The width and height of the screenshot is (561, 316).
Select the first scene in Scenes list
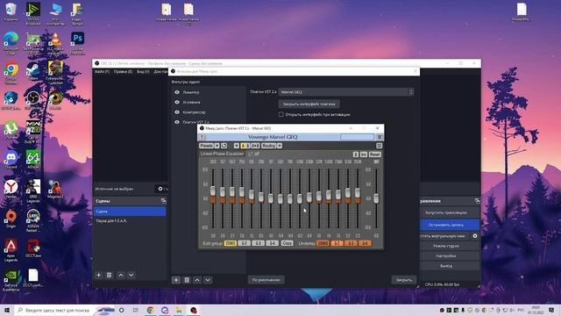coord(130,212)
